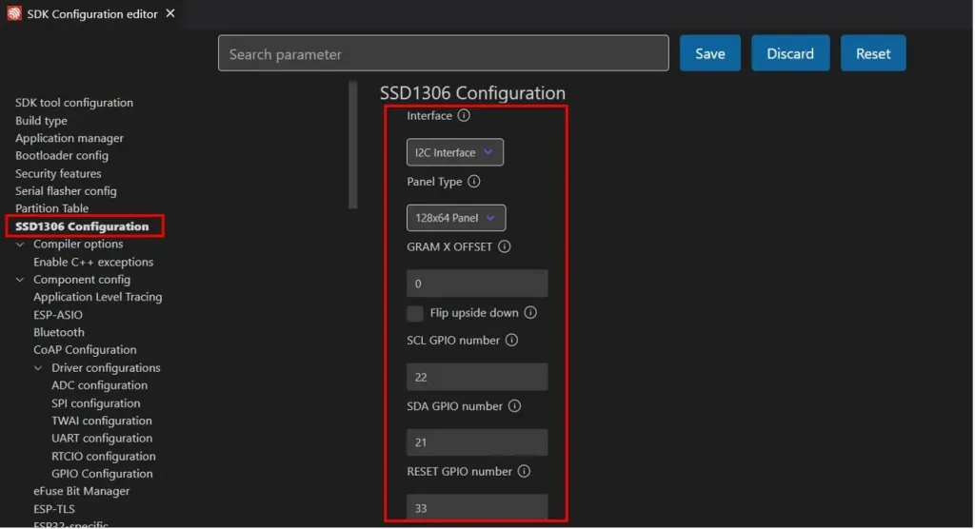Screen dimensions: 975x529
Task: Show info for SCL GPIO number
Action: (x=511, y=340)
